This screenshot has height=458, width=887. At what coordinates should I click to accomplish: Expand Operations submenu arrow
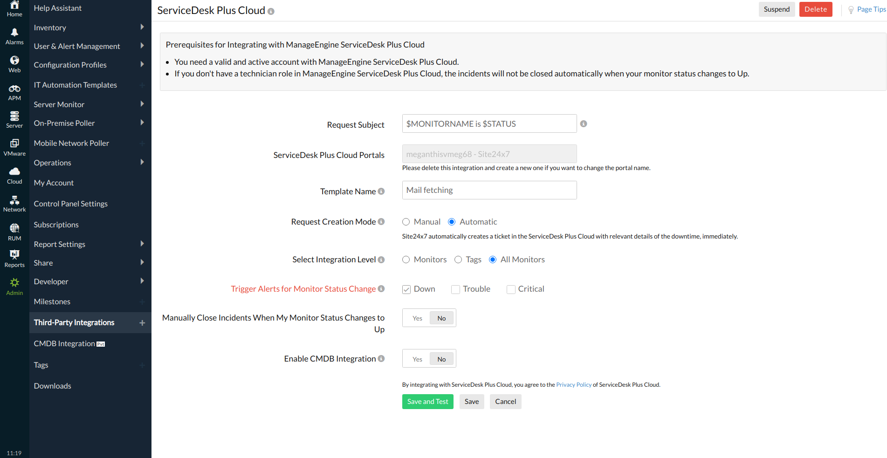pyautogui.click(x=142, y=162)
